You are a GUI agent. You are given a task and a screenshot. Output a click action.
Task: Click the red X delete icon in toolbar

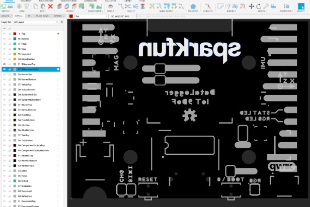click(x=50, y=7)
